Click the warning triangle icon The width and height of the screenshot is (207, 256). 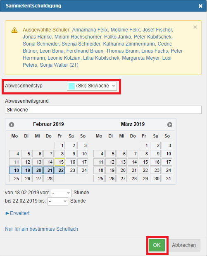click(14, 30)
